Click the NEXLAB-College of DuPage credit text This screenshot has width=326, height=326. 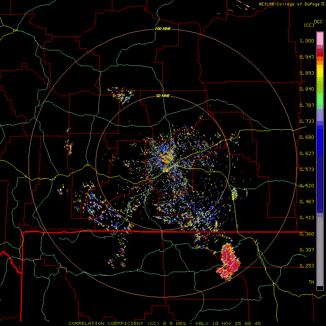click(289, 4)
